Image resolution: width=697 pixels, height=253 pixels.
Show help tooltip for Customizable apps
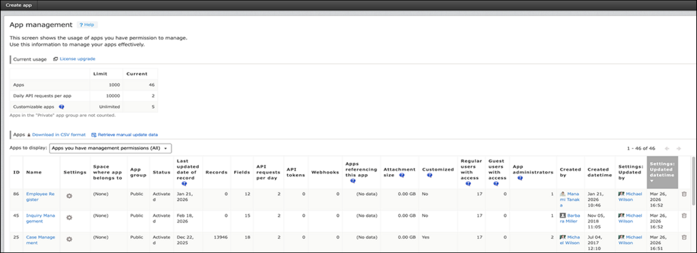[x=62, y=107]
